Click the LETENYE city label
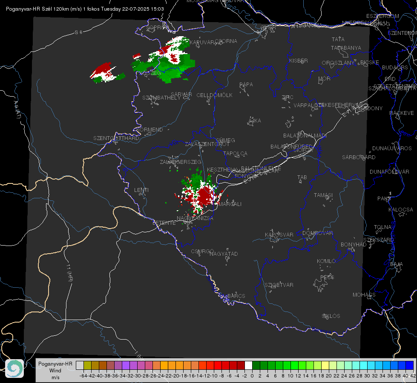 click(x=164, y=223)
